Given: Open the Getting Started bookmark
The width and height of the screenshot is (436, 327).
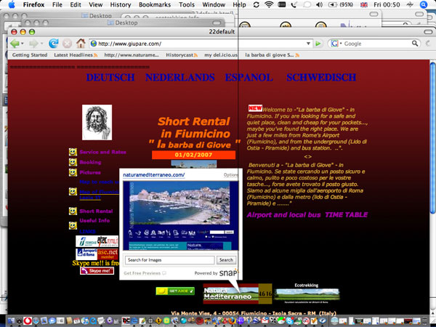Looking at the screenshot, I should coord(30,55).
